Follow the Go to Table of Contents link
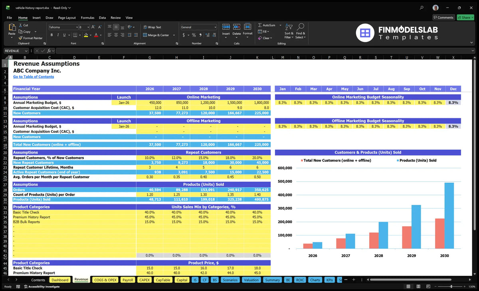Viewport: 479px width, 291px height. (34, 77)
